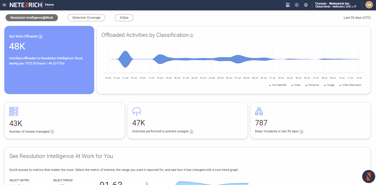Click the 787 major incidents value

(261, 123)
